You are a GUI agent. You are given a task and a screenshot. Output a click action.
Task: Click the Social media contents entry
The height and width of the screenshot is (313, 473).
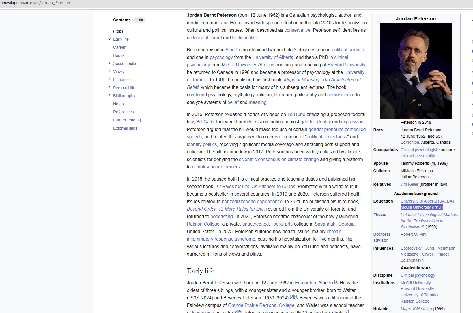point(125,63)
